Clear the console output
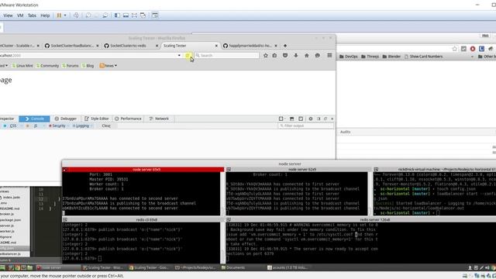496x279 pixels. point(106,126)
